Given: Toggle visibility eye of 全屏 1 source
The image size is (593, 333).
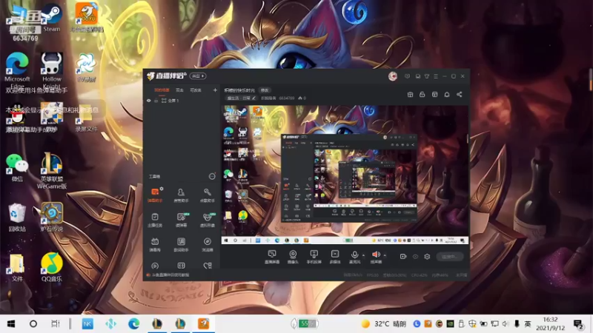Looking at the screenshot, I should point(149,101).
